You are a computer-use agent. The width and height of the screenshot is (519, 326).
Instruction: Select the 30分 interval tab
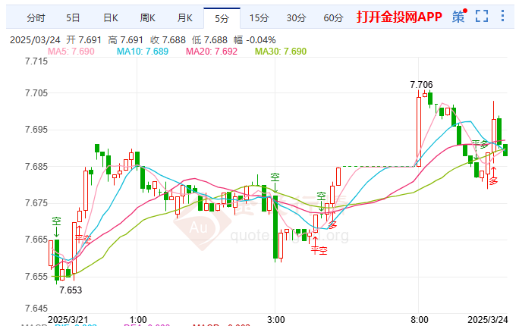click(x=296, y=18)
